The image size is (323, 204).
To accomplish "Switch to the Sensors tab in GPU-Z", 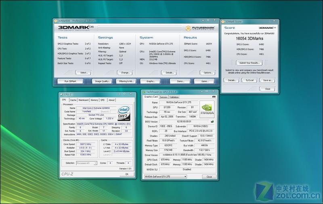I will tap(164, 97).
